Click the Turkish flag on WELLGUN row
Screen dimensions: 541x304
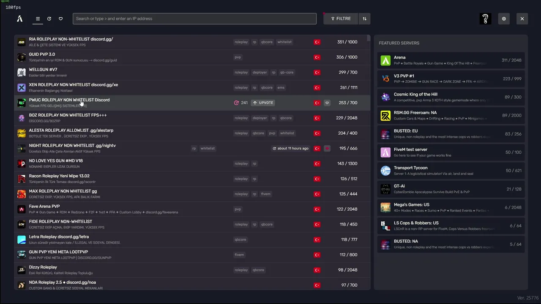(317, 72)
